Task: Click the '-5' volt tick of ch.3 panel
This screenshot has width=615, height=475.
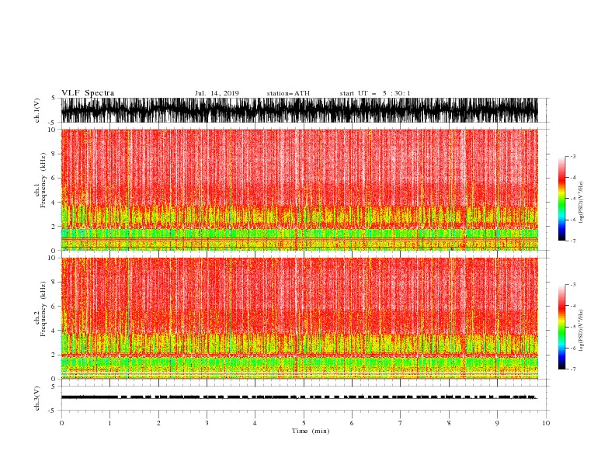Action: click(52, 411)
